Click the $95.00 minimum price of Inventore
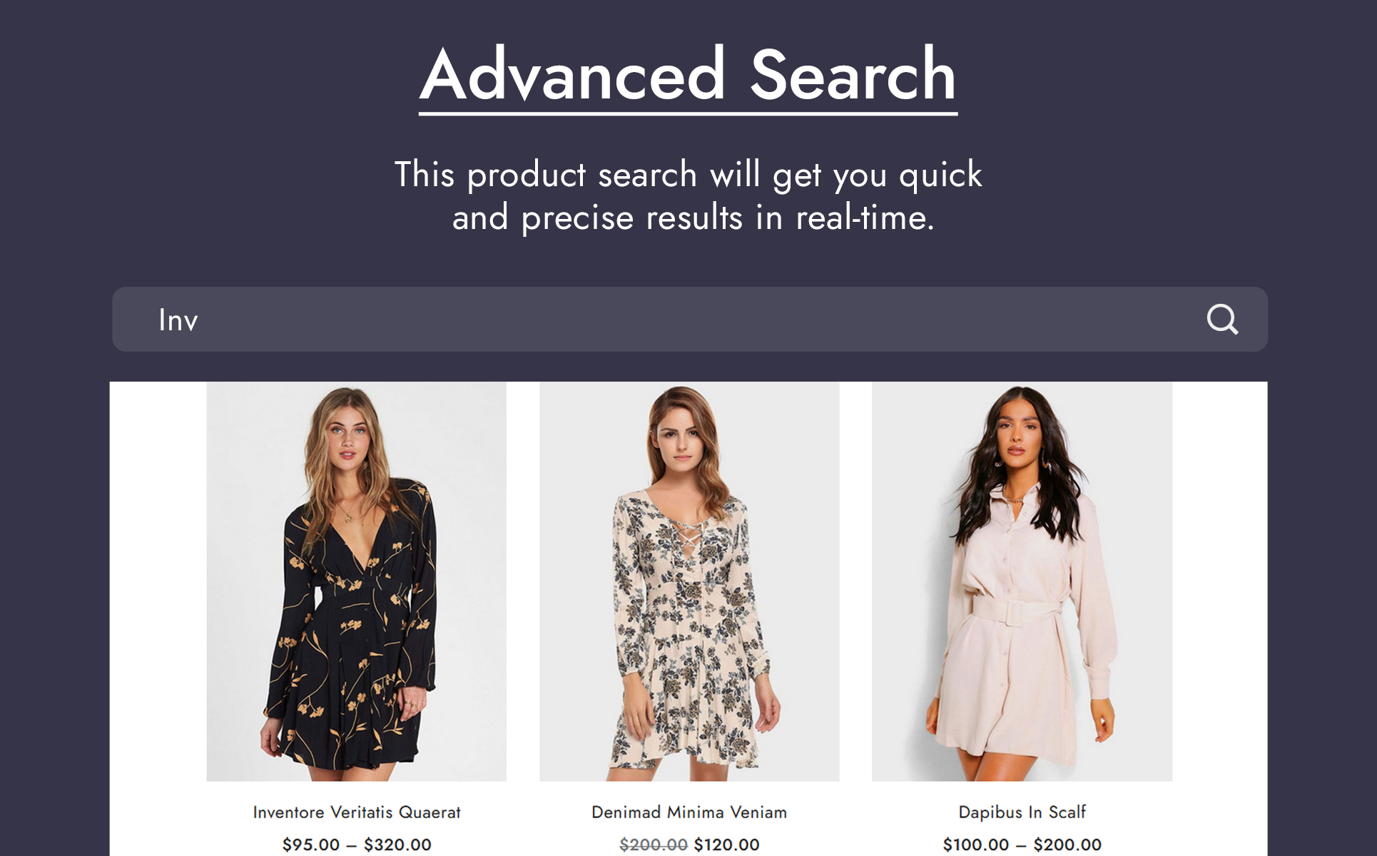Image resolution: width=1377 pixels, height=856 pixels. (x=311, y=845)
